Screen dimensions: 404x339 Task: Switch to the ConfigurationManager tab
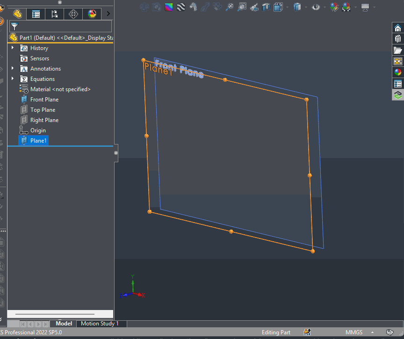[x=55, y=14]
